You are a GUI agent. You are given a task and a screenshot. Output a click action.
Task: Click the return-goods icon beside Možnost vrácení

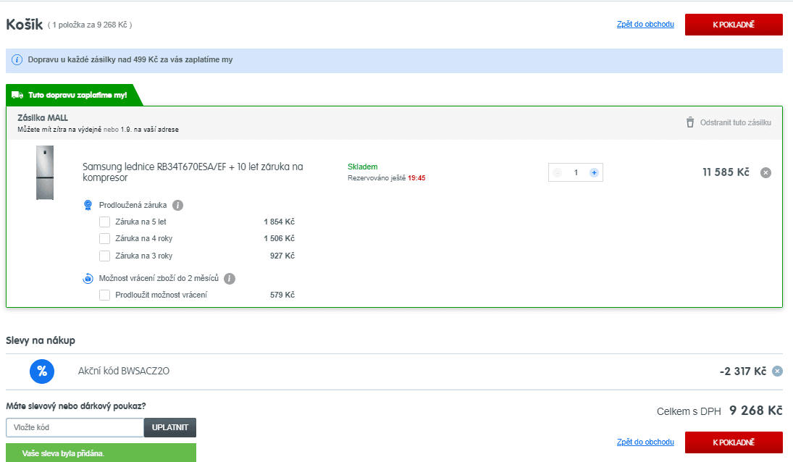pos(88,279)
